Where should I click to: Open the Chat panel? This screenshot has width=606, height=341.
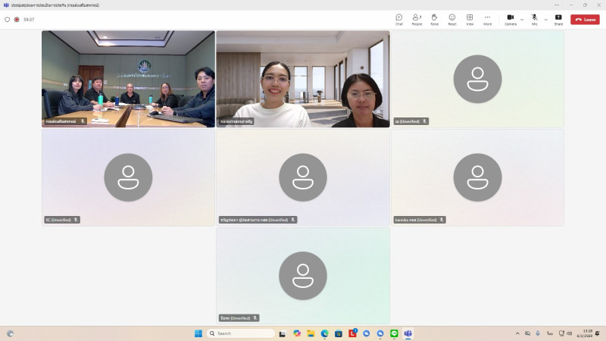pos(398,19)
